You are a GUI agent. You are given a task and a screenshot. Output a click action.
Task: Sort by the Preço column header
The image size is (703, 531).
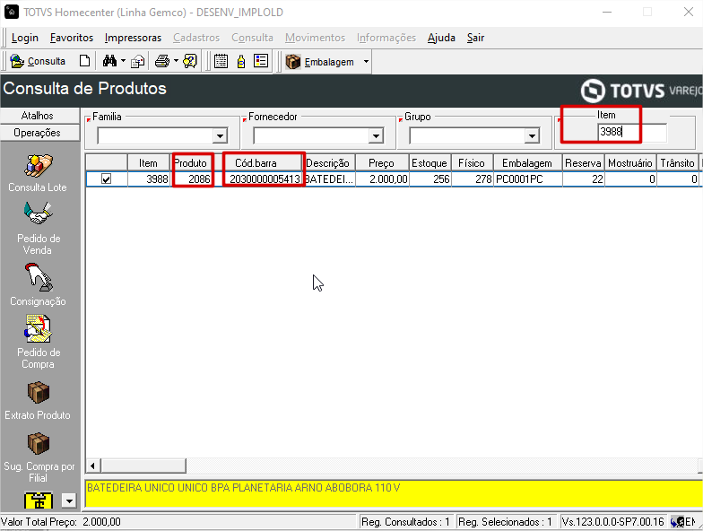[382, 163]
